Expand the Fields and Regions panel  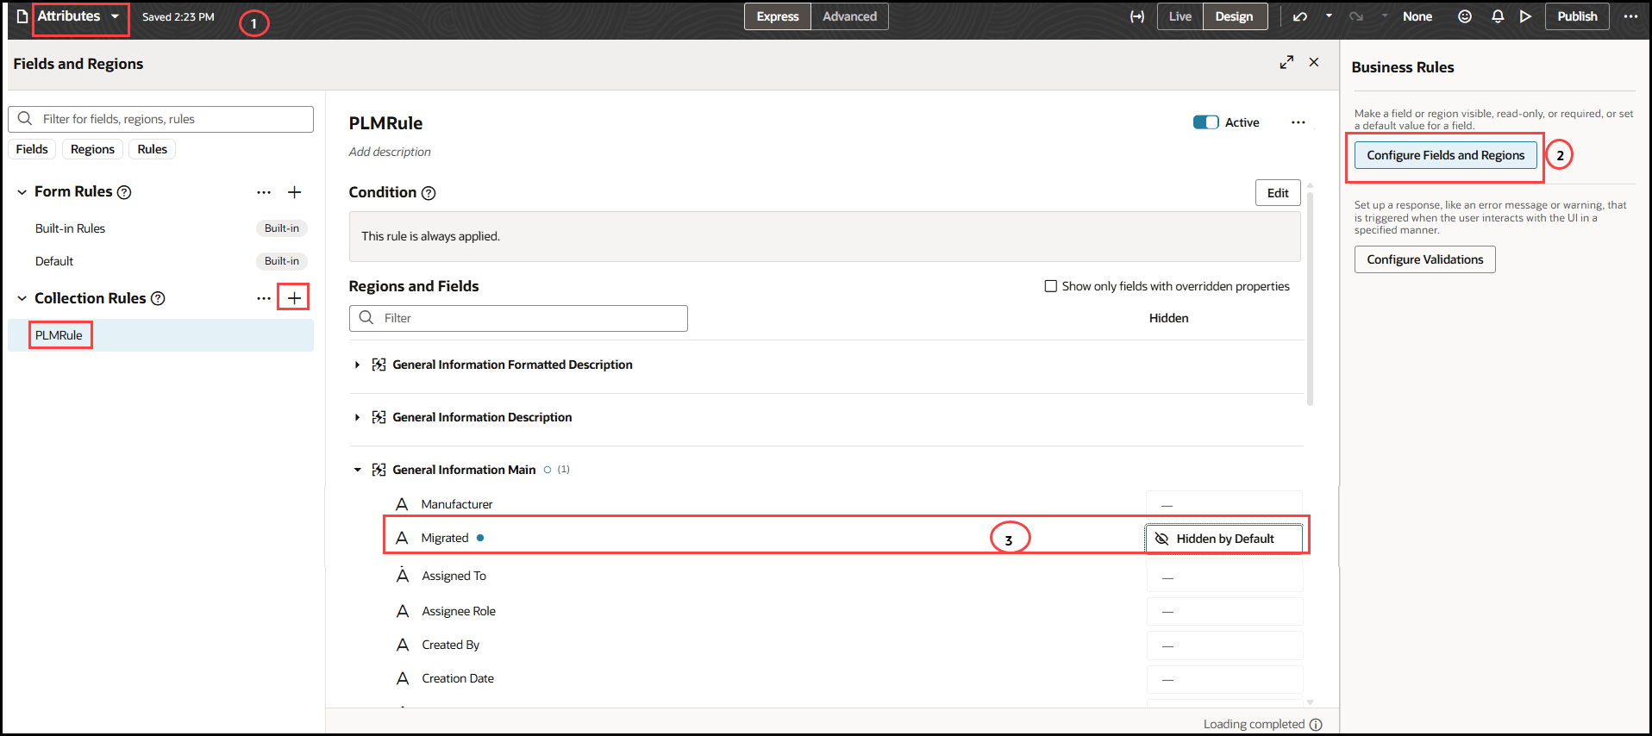[1286, 62]
